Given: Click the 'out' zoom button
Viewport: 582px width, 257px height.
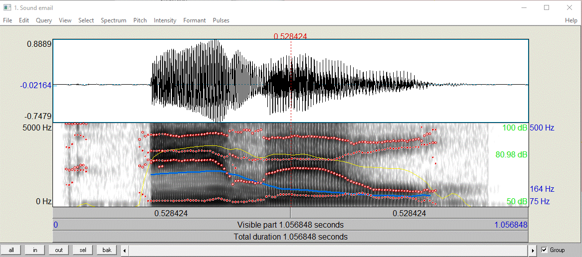Looking at the screenshot, I should tap(59, 250).
